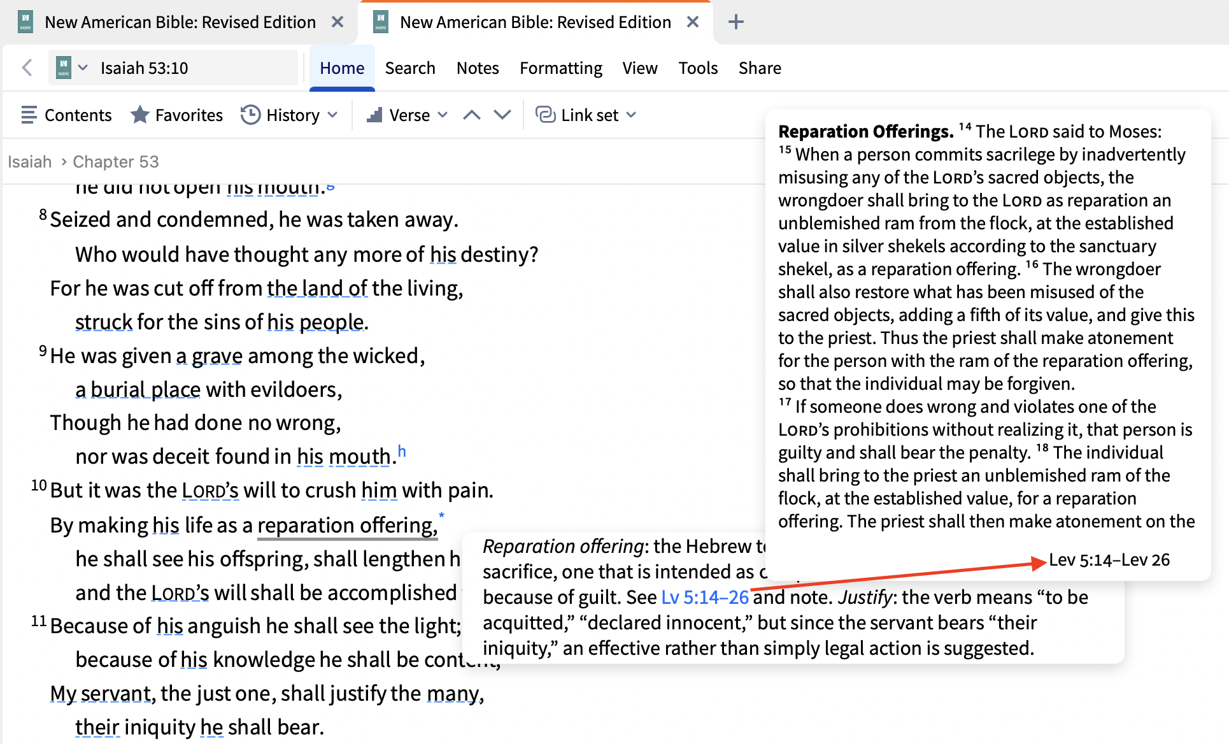Image resolution: width=1229 pixels, height=744 pixels.
Task: Click verse number 9
Action: pyautogui.click(x=43, y=350)
